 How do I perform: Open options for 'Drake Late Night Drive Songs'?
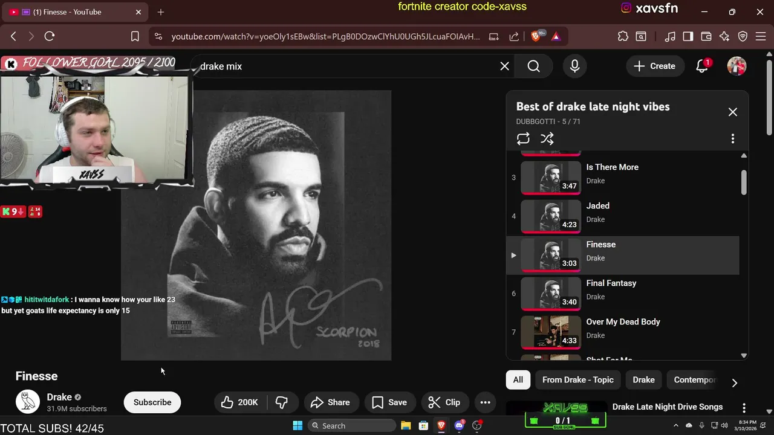pos(744,408)
